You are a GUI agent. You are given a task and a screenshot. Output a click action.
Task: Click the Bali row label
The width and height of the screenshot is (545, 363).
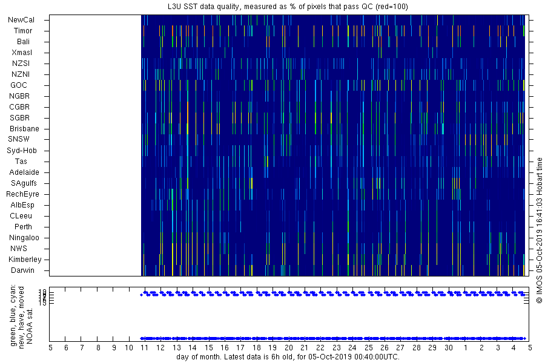coord(23,42)
